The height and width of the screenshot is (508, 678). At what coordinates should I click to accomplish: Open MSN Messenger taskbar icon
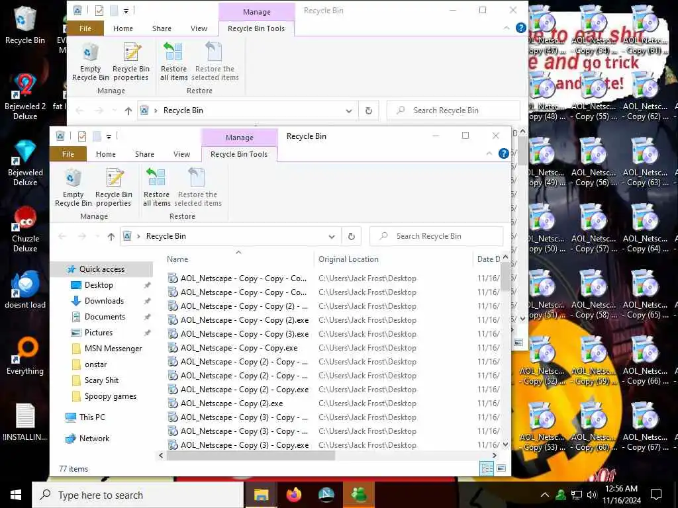pyautogui.click(x=358, y=495)
